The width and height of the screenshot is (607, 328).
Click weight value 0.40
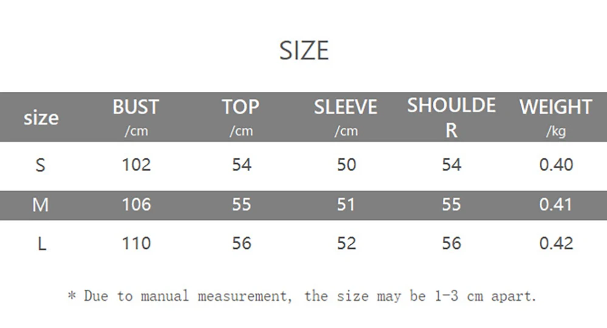point(556,165)
